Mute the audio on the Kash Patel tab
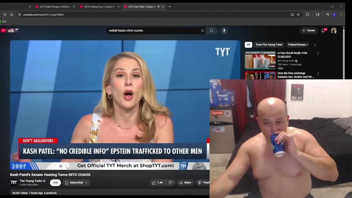352x198 pixels. [x=158, y=7]
